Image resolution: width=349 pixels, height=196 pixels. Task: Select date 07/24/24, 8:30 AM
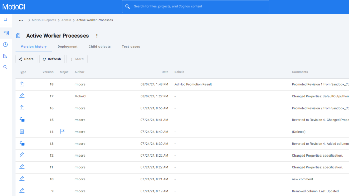(154, 144)
